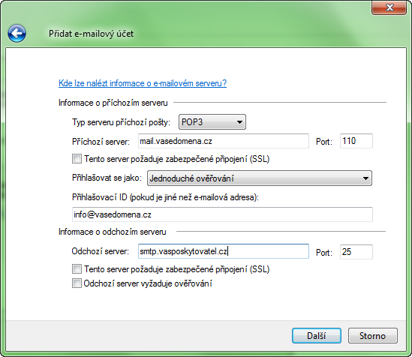Cancel with the Storno button
Screen dimensions: 412x357
(372, 335)
